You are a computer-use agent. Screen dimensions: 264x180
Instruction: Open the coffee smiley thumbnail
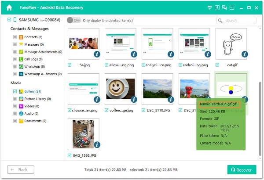(x=121, y=89)
